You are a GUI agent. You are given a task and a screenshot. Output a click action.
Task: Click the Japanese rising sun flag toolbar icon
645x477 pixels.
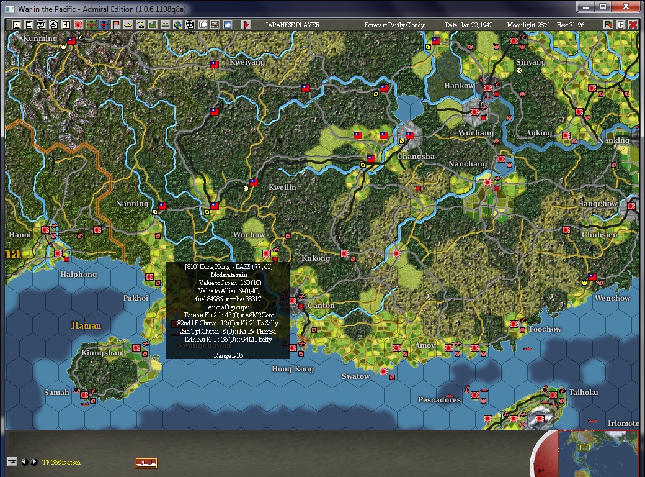(x=79, y=25)
